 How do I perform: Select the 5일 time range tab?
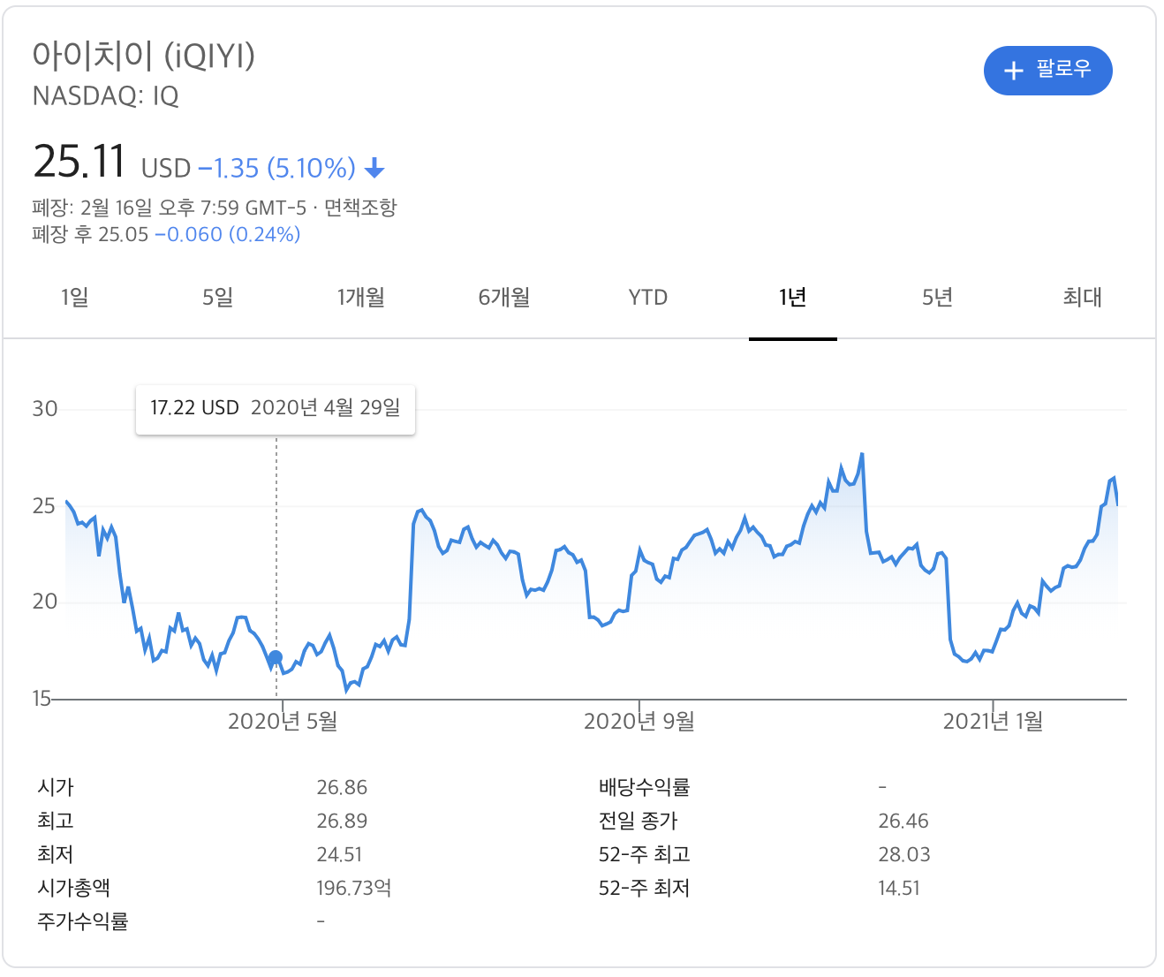(x=217, y=298)
